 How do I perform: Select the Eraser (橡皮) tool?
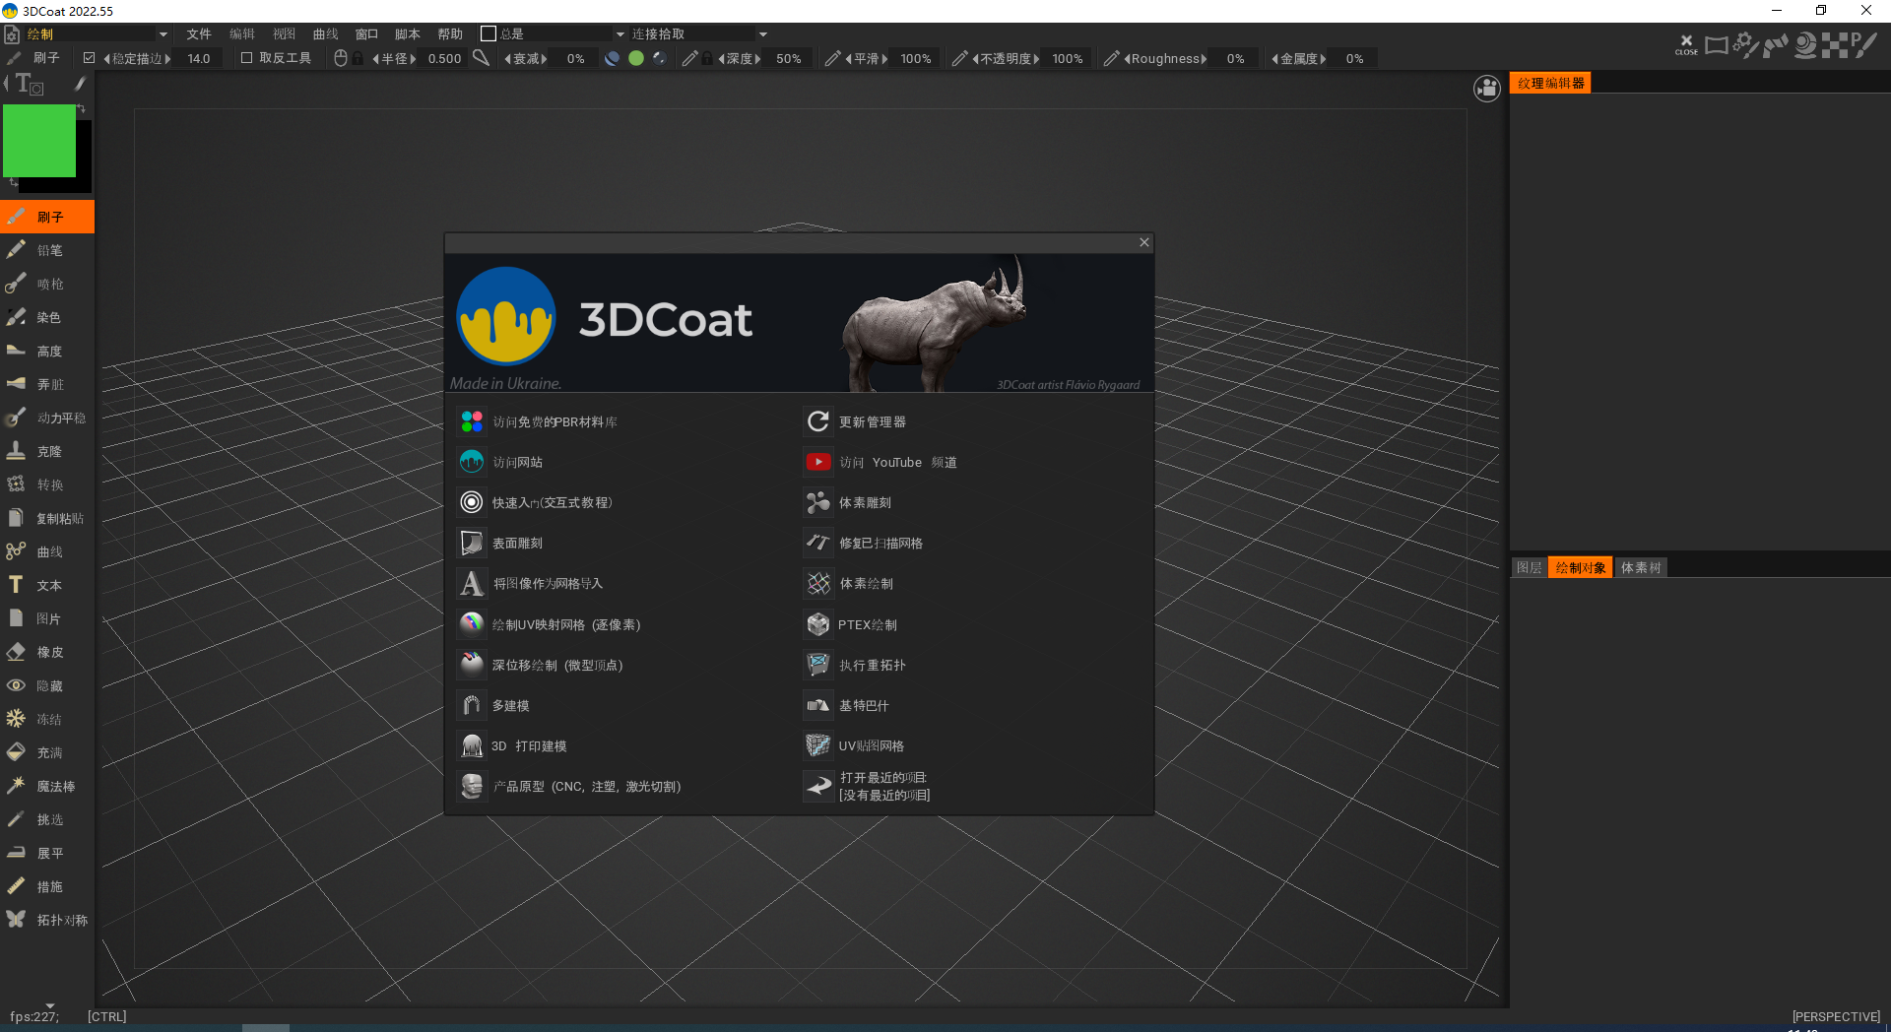(x=46, y=651)
